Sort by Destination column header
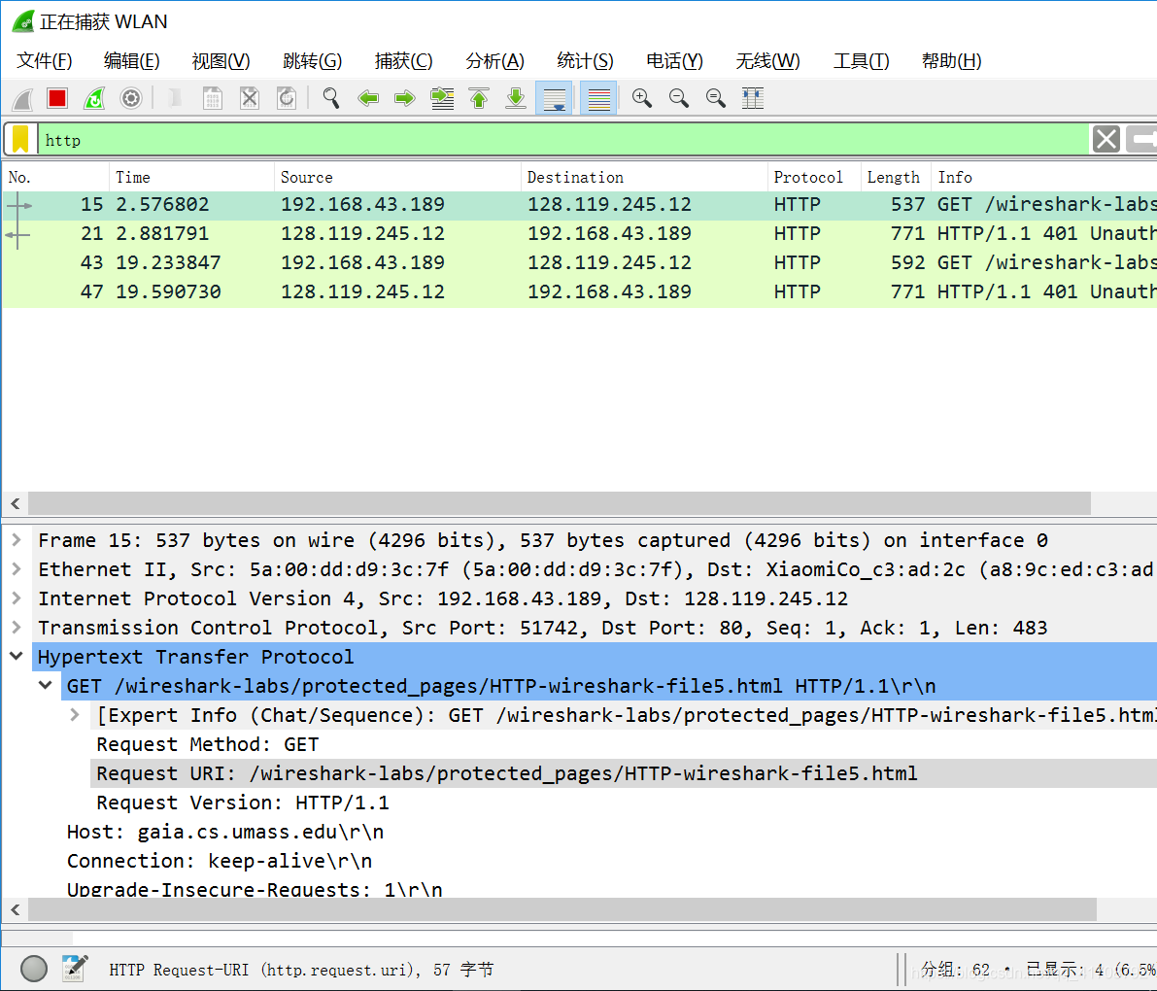 pyautogui.click(x=644, y=177)
